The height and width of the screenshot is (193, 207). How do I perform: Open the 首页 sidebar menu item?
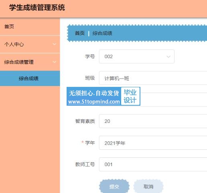[x=30, y=26]
